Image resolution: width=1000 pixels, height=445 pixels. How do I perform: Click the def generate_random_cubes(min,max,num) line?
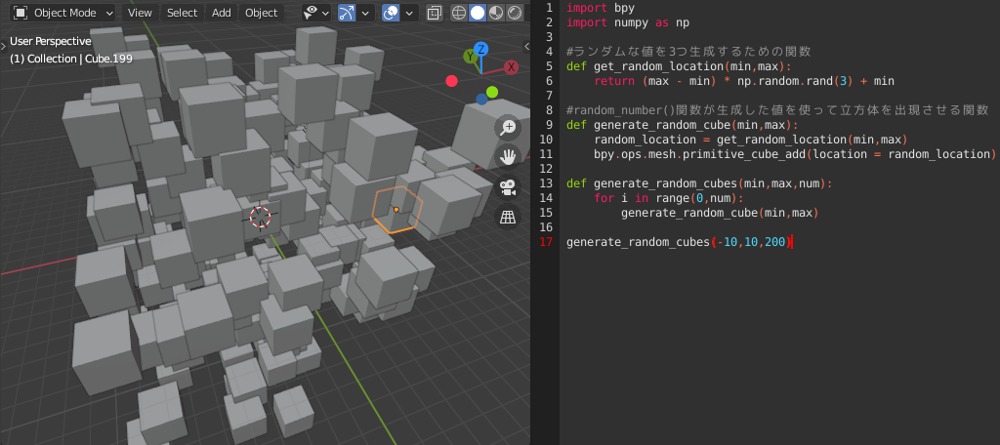[x=699, y=183]
